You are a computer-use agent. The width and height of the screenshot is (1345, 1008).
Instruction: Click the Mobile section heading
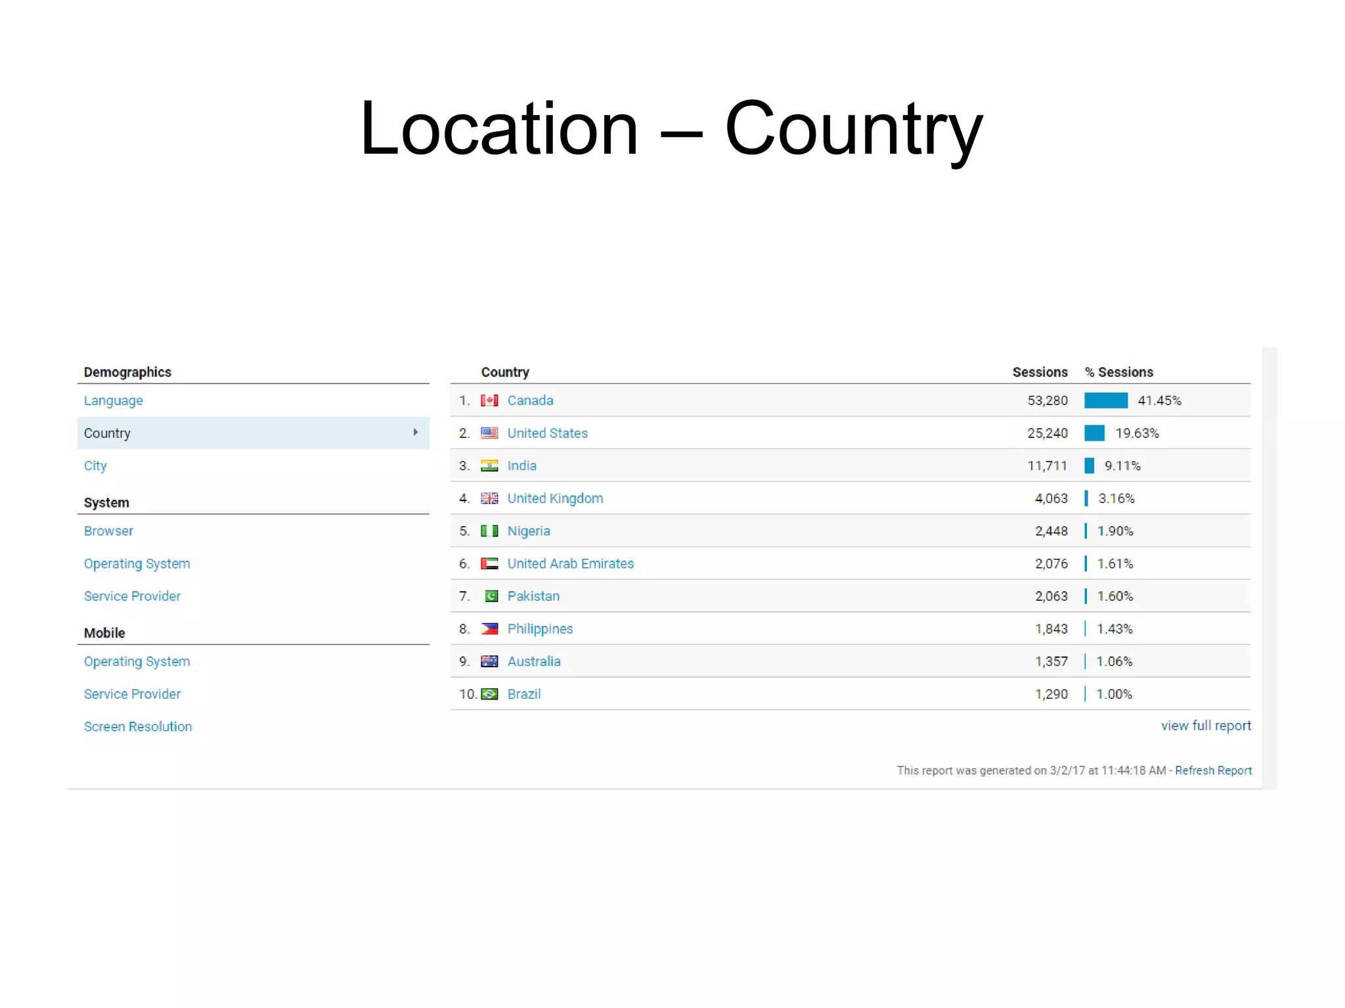[x=104, y=633]
